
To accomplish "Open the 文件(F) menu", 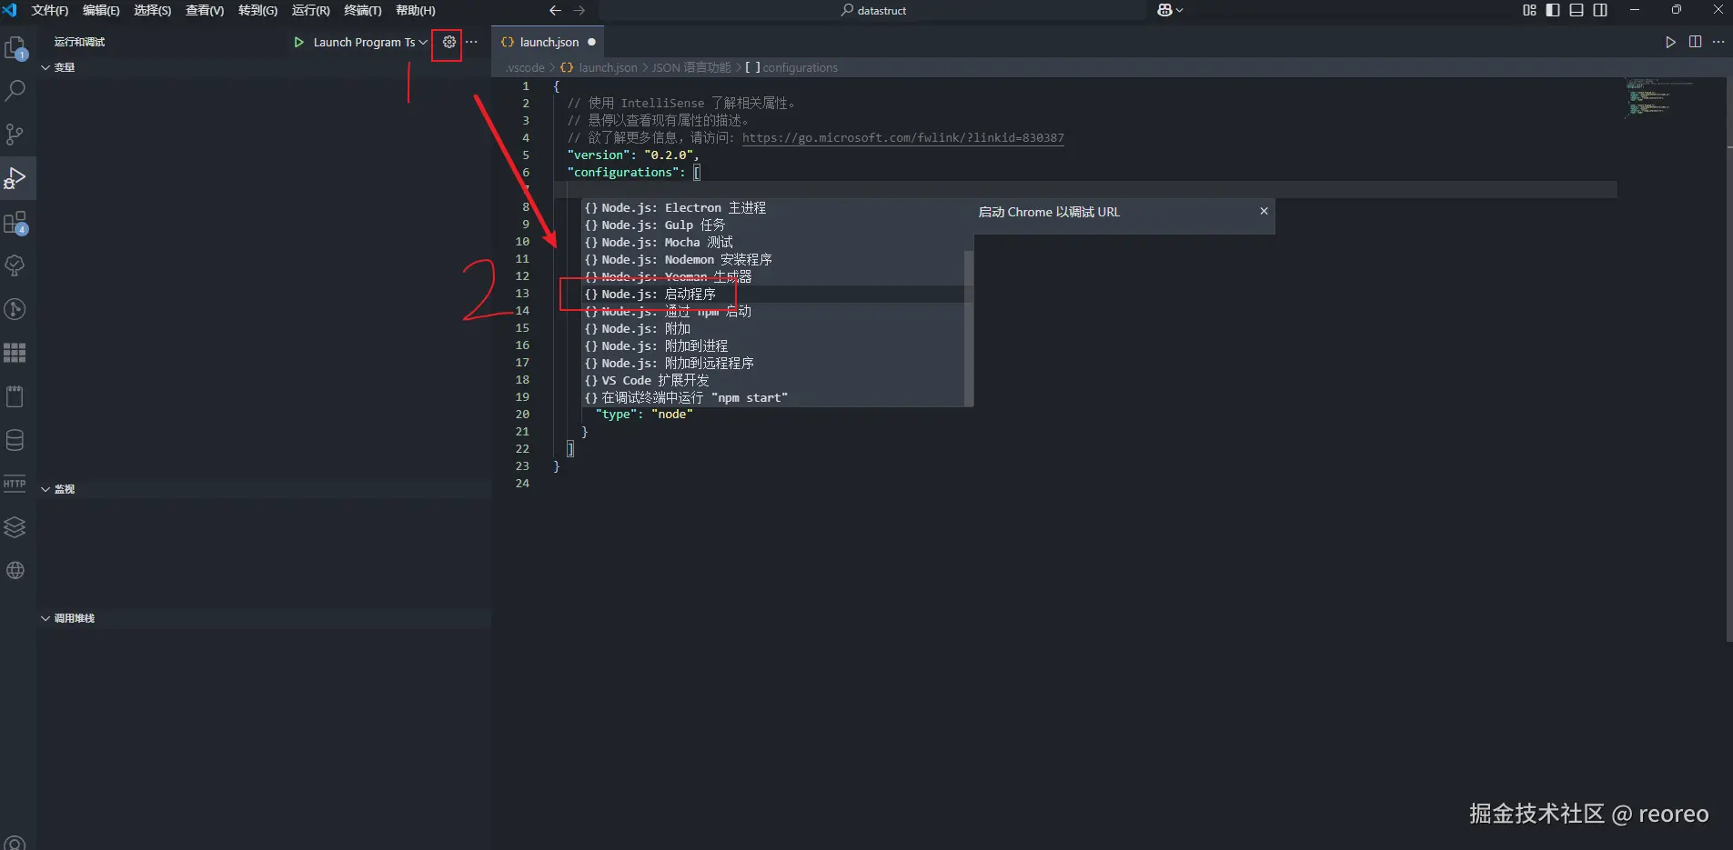I will point(50,10).
